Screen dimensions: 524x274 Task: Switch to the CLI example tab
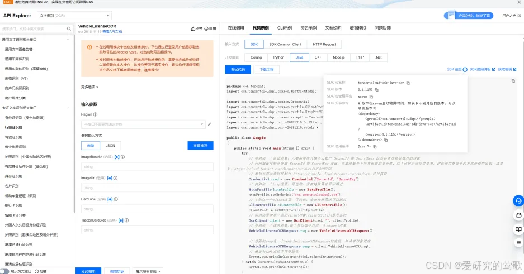tap(285, 28)
